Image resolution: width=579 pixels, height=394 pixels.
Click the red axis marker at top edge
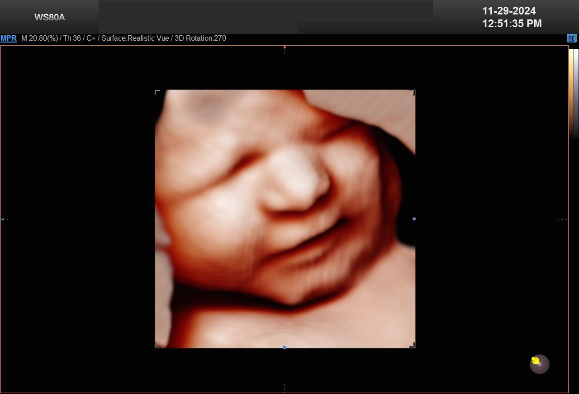pos(285,47)
